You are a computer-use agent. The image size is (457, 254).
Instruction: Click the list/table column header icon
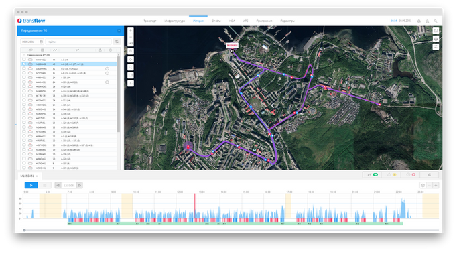tap(42, 50)
